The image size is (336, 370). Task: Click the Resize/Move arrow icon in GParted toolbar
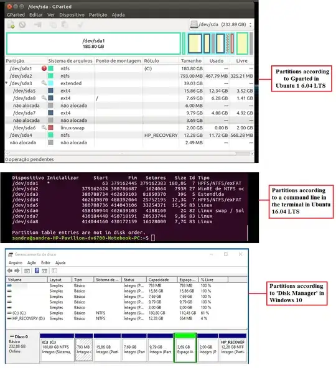tap(38, 24)
